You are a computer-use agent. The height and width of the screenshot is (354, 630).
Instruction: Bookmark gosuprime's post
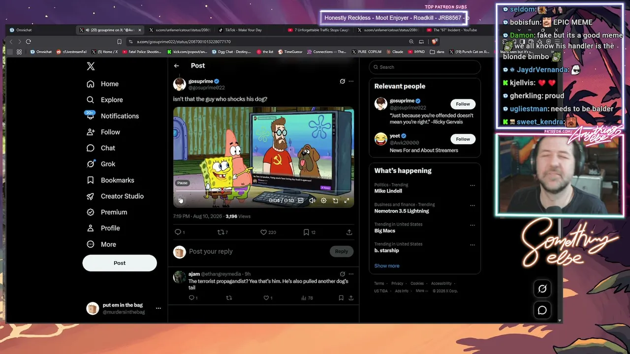[309, 232]
